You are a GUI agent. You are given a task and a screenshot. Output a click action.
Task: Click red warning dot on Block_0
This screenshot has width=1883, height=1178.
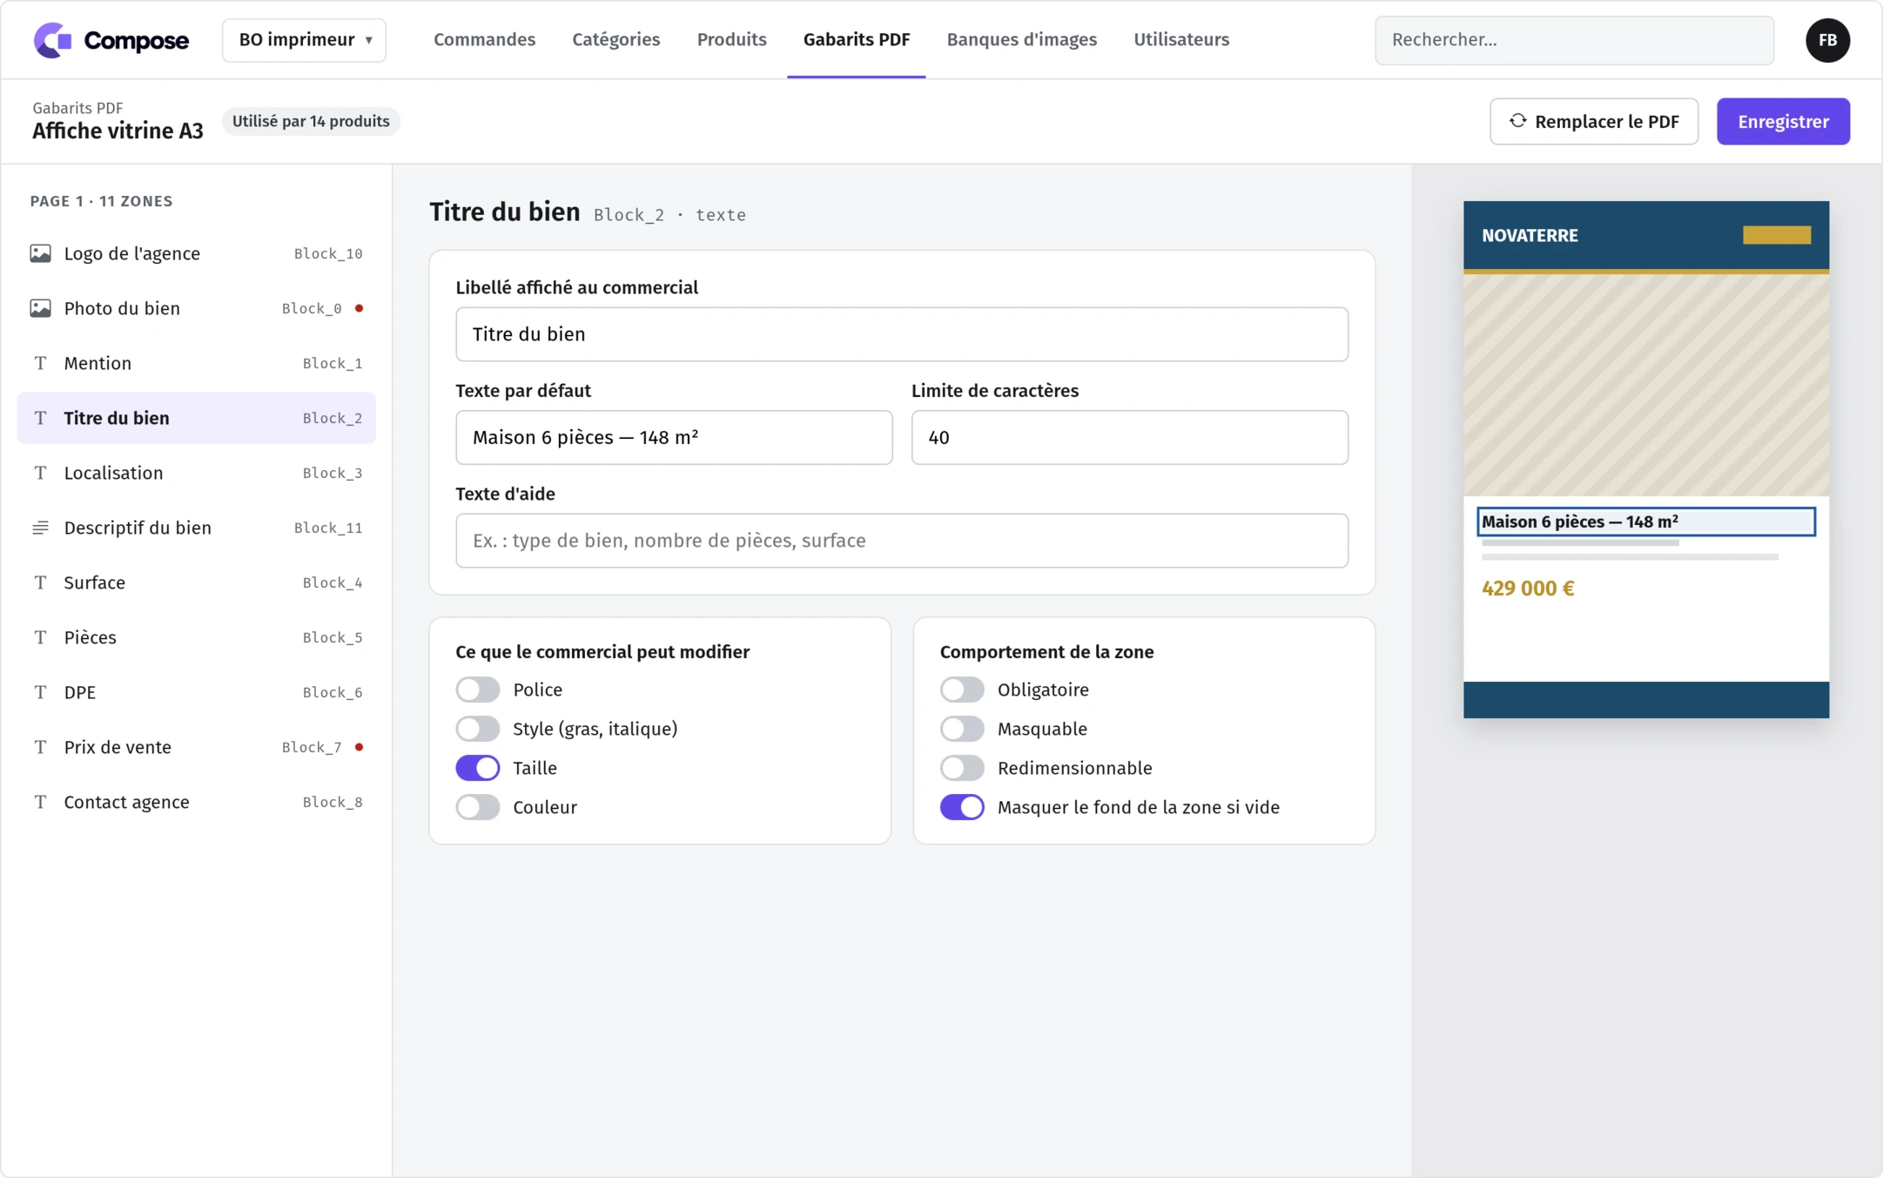tap(359, 308)
